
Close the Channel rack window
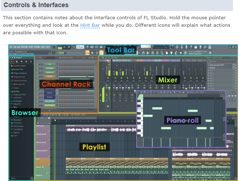(96, 57)
